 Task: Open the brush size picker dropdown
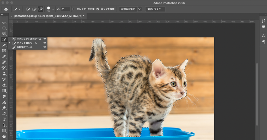53,9
